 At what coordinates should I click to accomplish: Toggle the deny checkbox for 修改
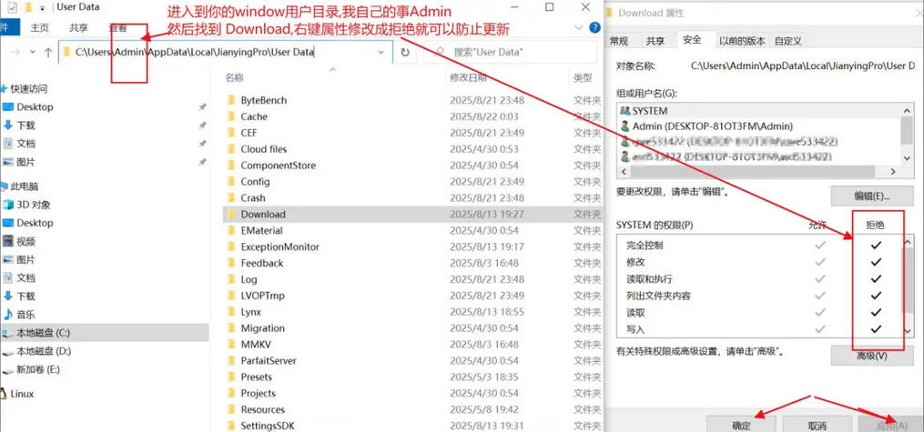876,262
